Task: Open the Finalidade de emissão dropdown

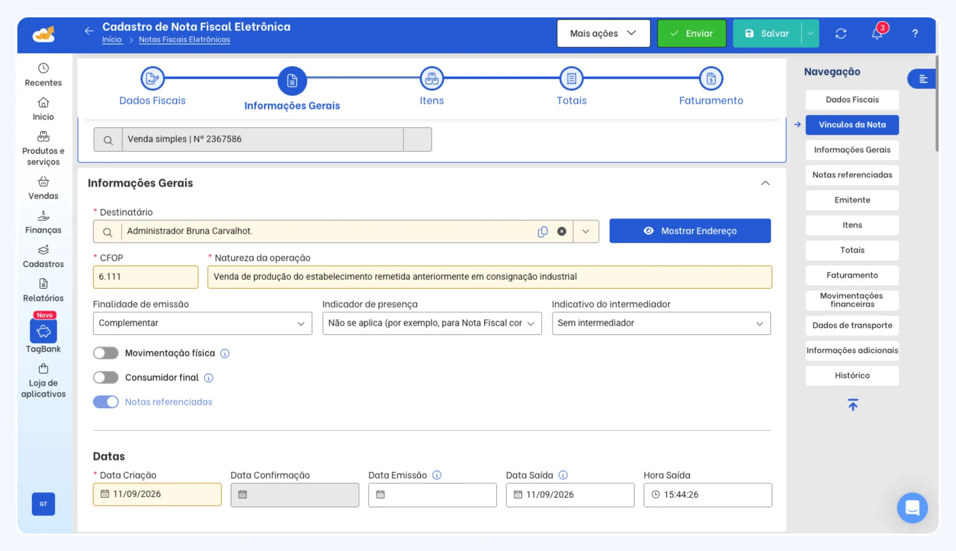Action: pos(203,323)
